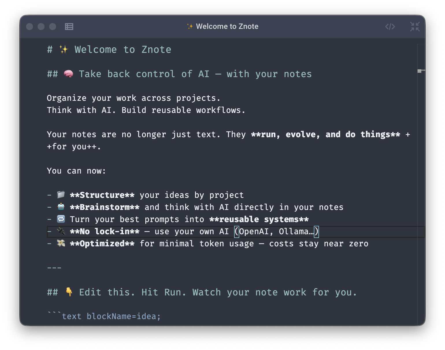Click the "---" horizontal rule line
This screenshot has height=350, width=445.
(x=54, y=268)
